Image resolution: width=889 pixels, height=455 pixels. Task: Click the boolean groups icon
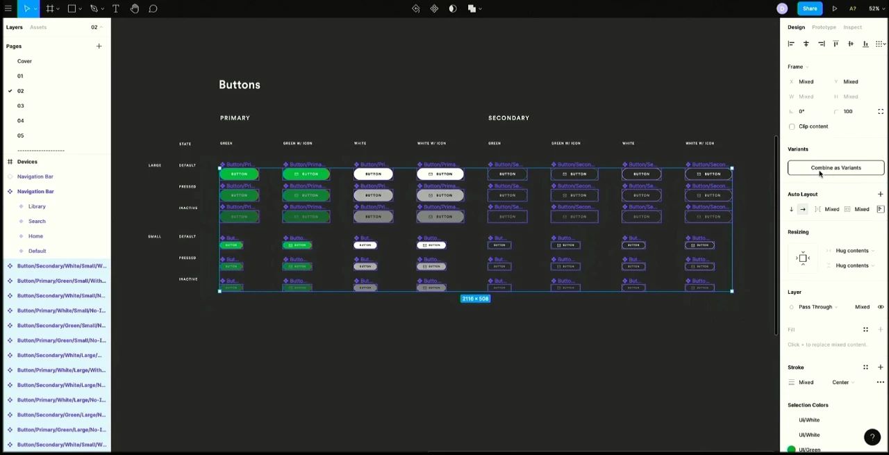point(472,8)
